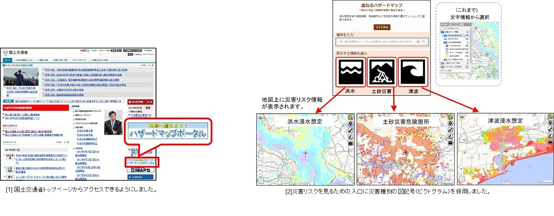Click 国土交通省 logo at page top
554x216 pixels.
15,52
